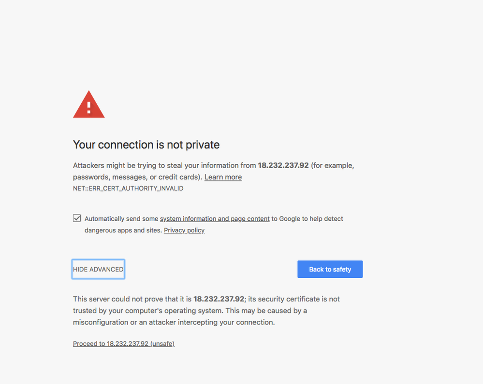
Task: Learn more about this privacy warning
Action: tap(223, 177)
